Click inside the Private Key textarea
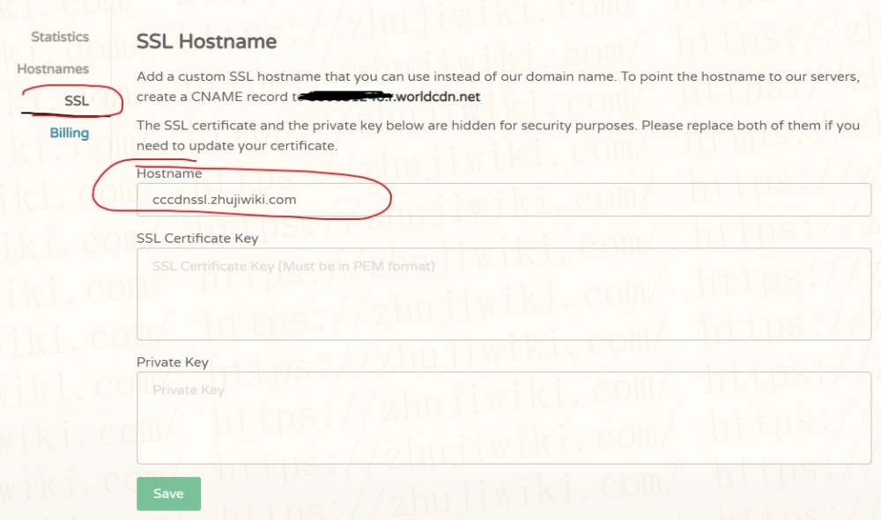Image resolution: width=881 pixels, height=520 pixels. (503, 418)
